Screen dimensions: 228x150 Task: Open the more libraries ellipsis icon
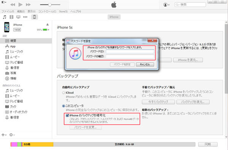(25, 17)
